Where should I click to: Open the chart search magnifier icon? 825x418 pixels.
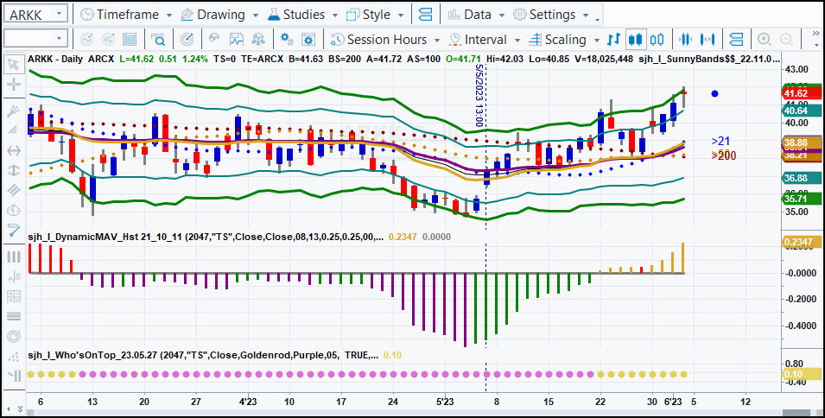pos(158,40)
